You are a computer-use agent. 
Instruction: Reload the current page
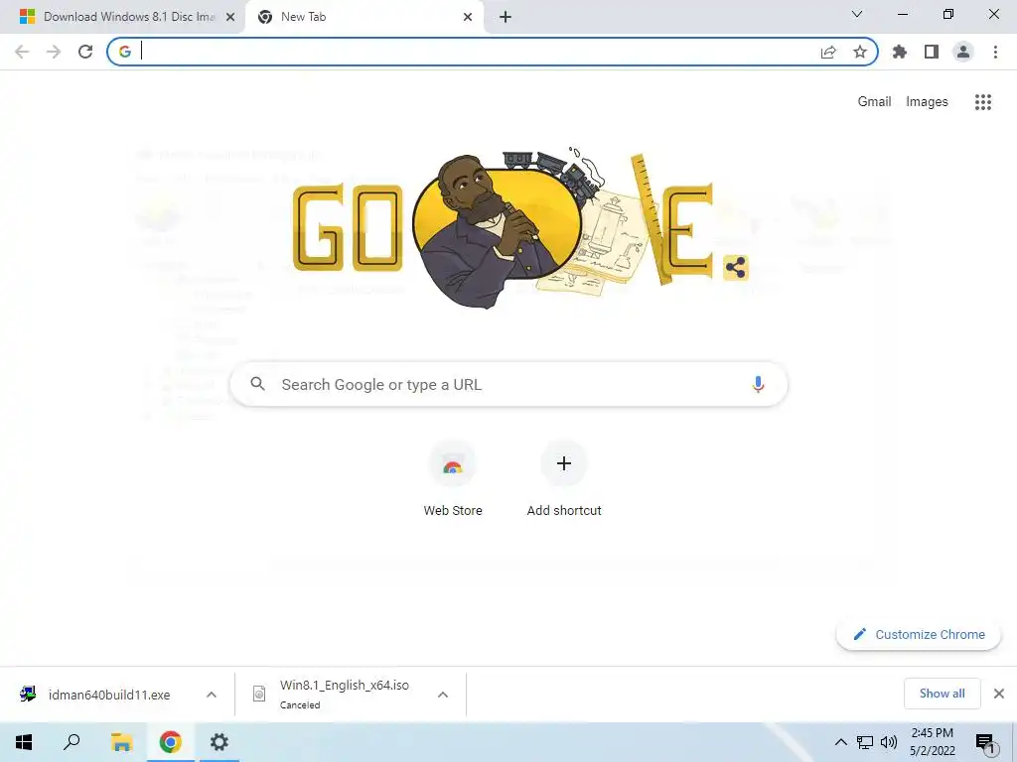85,52
